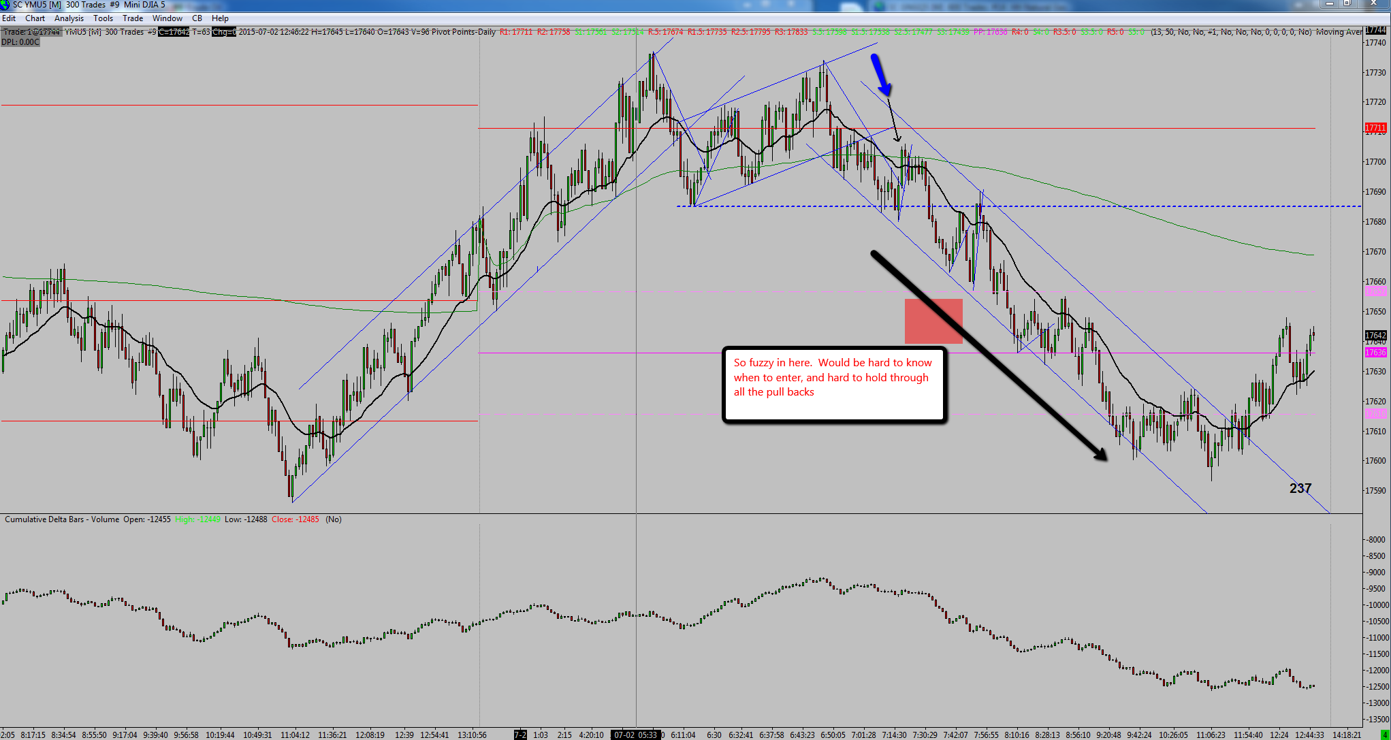
Task: Click the highlighted '07-02 05:33' cursor time
Action: pos(636,735)
